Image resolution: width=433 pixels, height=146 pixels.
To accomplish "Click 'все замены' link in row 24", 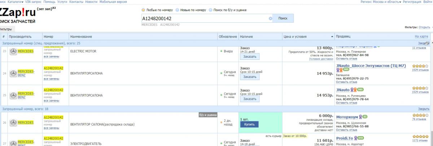I will [x=51, y=79].
